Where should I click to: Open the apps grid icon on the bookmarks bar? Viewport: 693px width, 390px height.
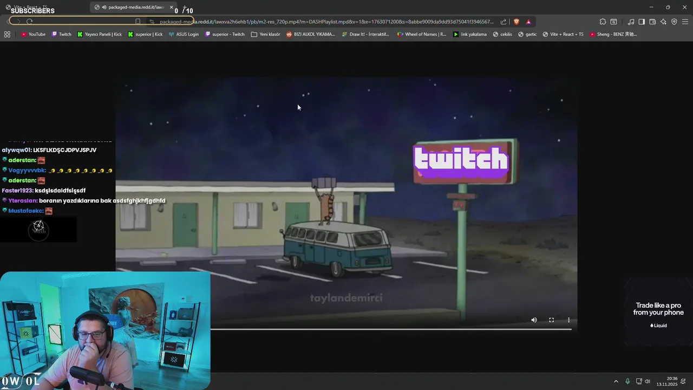(7, 34)
